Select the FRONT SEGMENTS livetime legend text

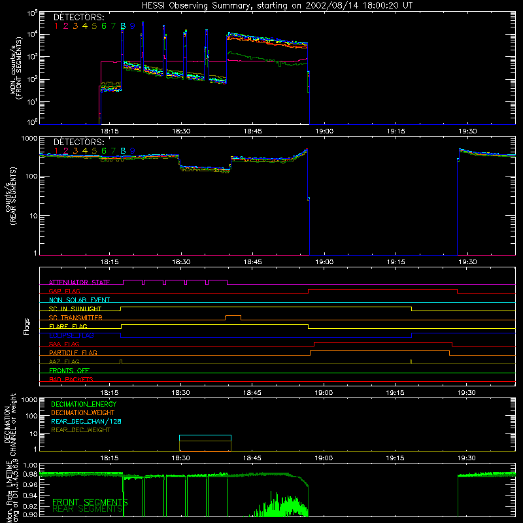click(90, 502)
